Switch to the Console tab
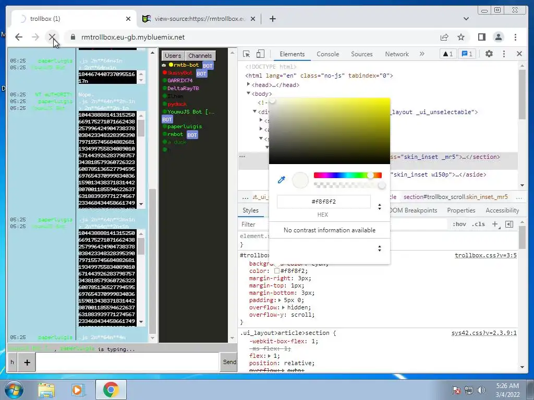The image size is (534, 400). (x=327, y=54)
